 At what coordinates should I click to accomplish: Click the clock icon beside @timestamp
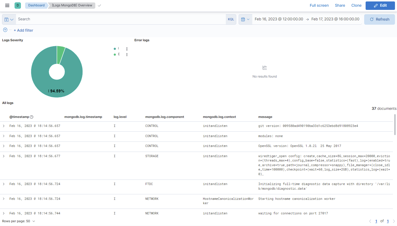click(32, 117)
